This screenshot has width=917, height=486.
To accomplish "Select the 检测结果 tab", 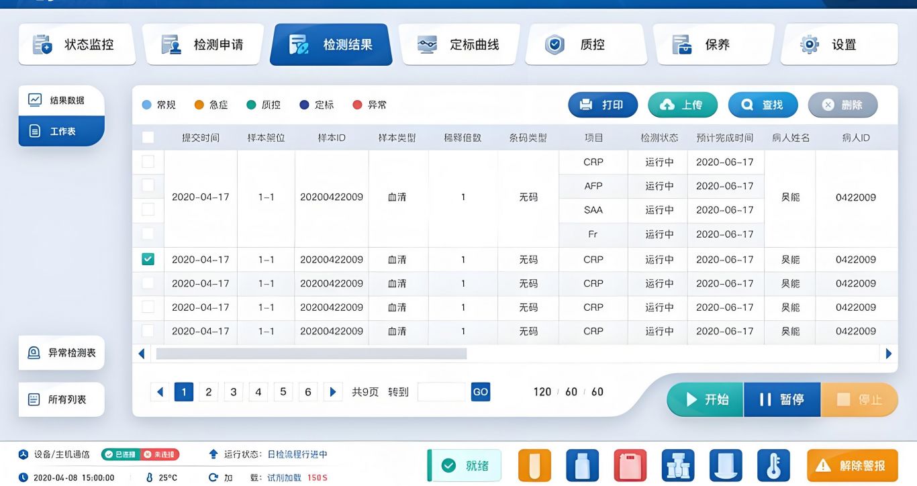I will (x=331, y=45).
